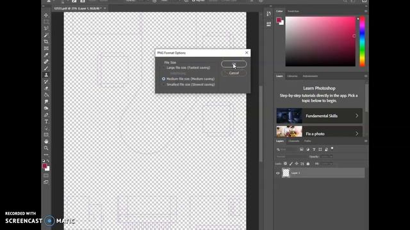Select the Zoom tool
The height and width of the screenshot is (230, 410).
[46, 148]
